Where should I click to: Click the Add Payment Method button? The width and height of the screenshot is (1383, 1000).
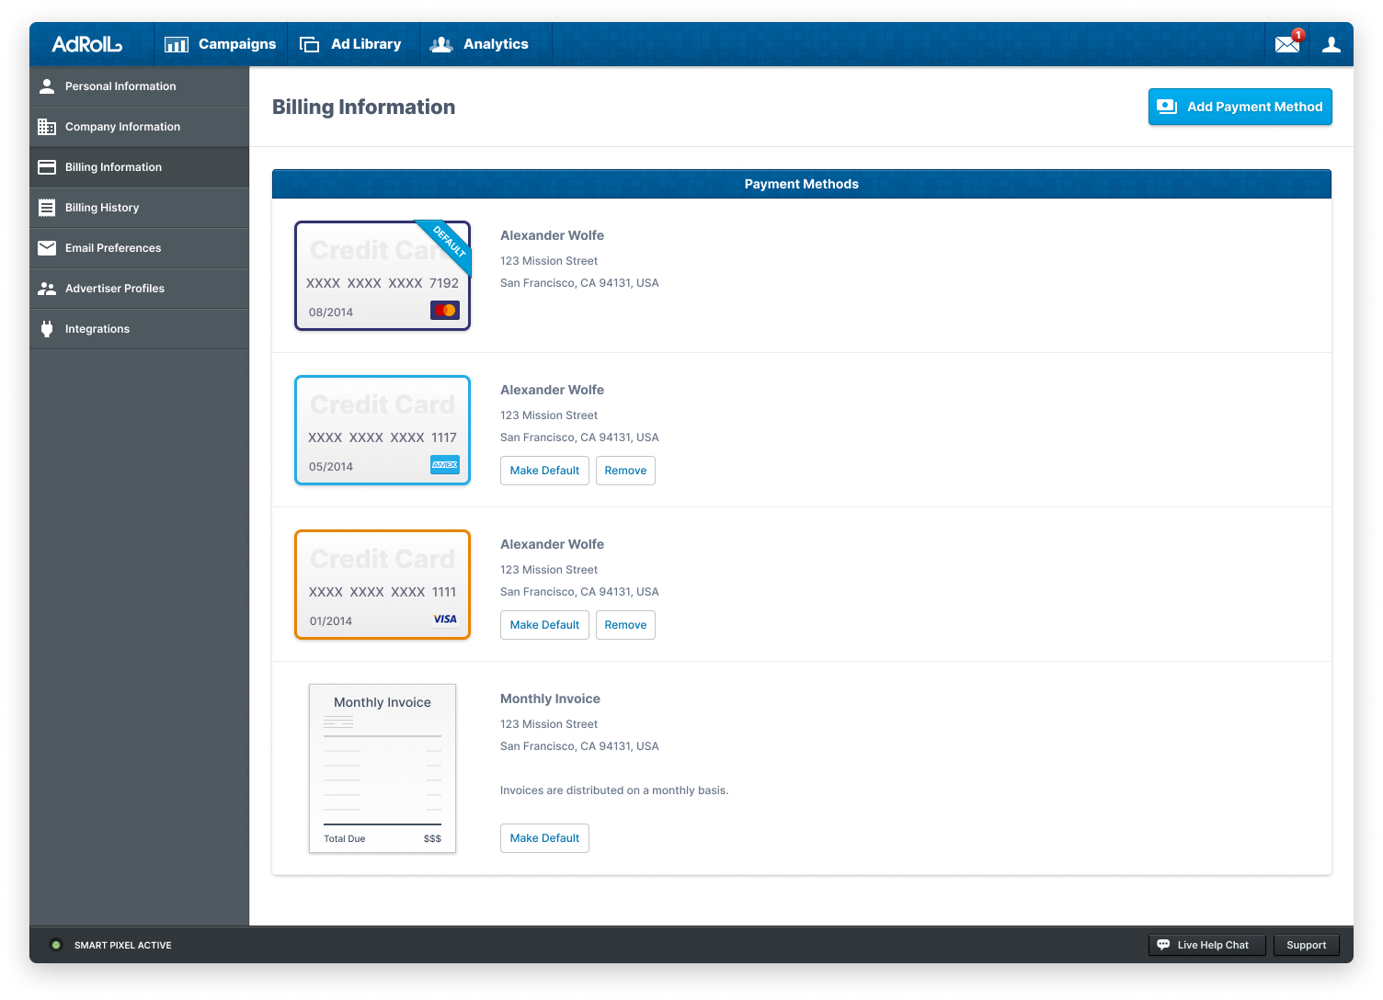tap(1240, 107)
